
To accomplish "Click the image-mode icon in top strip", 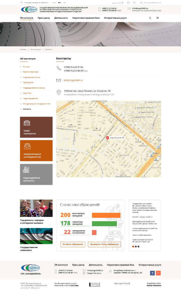I will pos(128,3).
